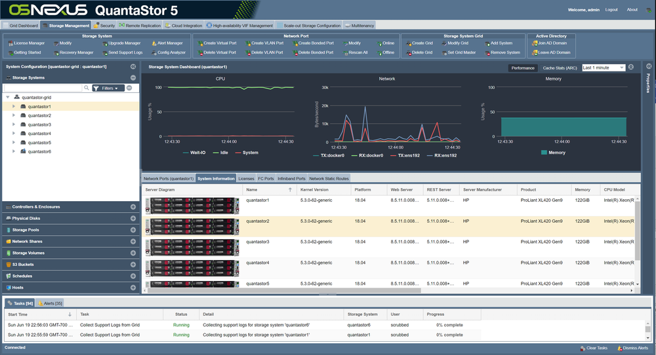Click Send Support Logs
656x355 pixels.
[x=122, y=52]
